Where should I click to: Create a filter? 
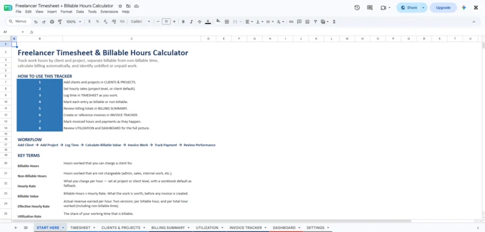click(315, 22)
